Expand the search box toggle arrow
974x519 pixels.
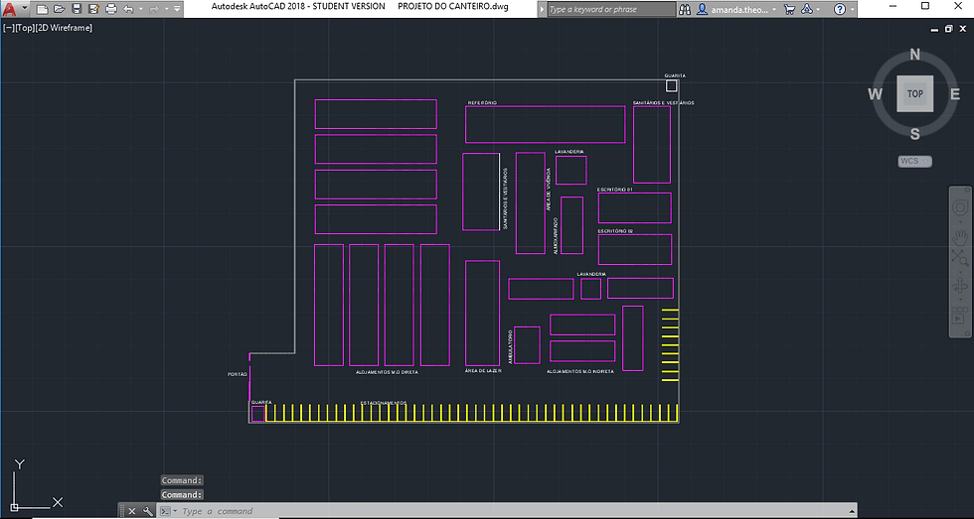543,9
